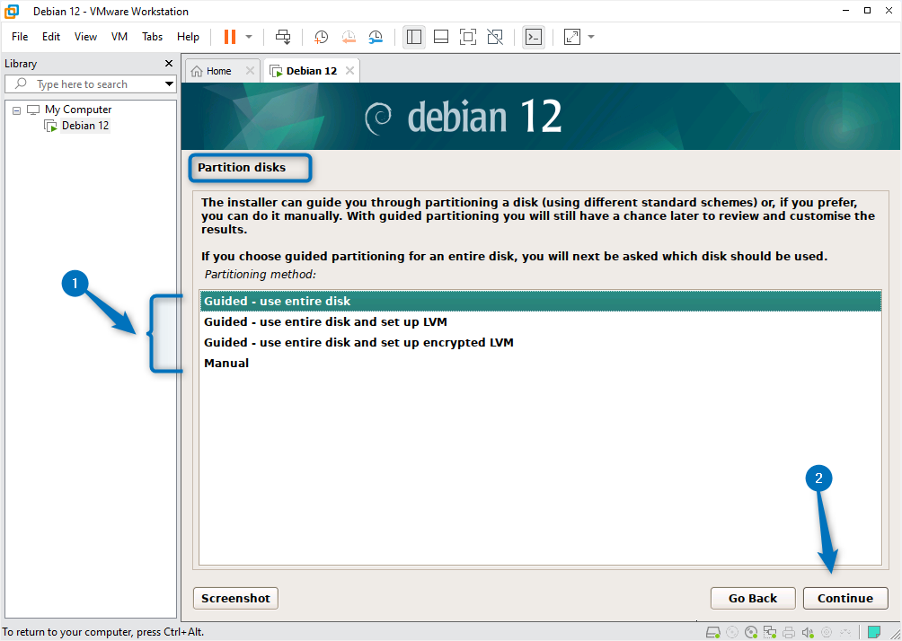Open the pause button dropdown arrow
902x641 pixels.
247,37
